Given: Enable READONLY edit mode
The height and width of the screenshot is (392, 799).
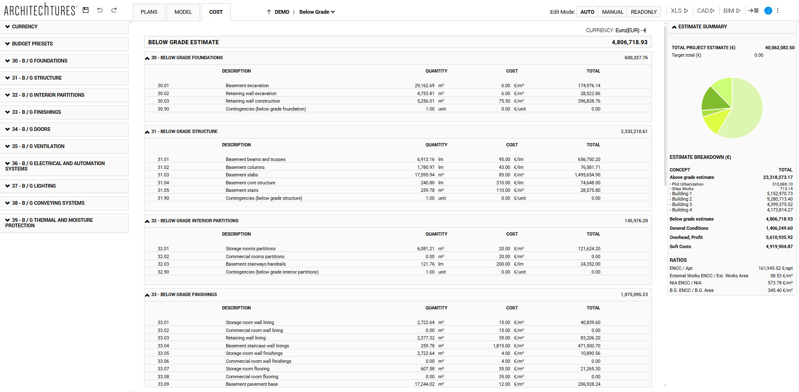Looking at the screenshot, I should pos(643,12).
